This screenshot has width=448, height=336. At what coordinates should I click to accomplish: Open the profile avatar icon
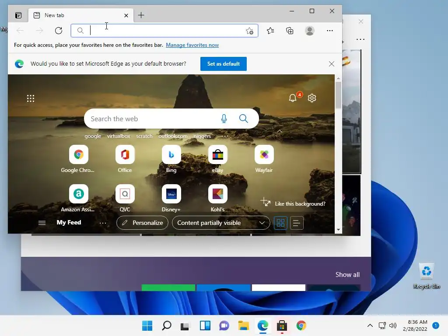310,31
